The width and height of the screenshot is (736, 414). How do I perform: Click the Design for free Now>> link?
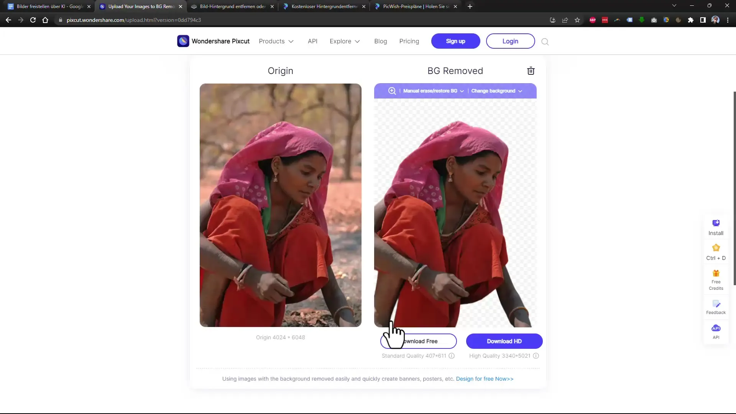[x=484, y=379]
